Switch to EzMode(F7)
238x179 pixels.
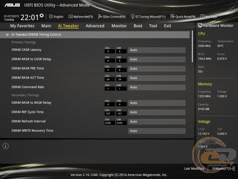tap(223, 169)
